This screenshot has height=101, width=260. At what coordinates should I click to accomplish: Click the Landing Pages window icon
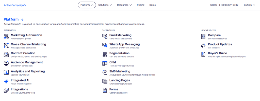click(x=105, y=81)
